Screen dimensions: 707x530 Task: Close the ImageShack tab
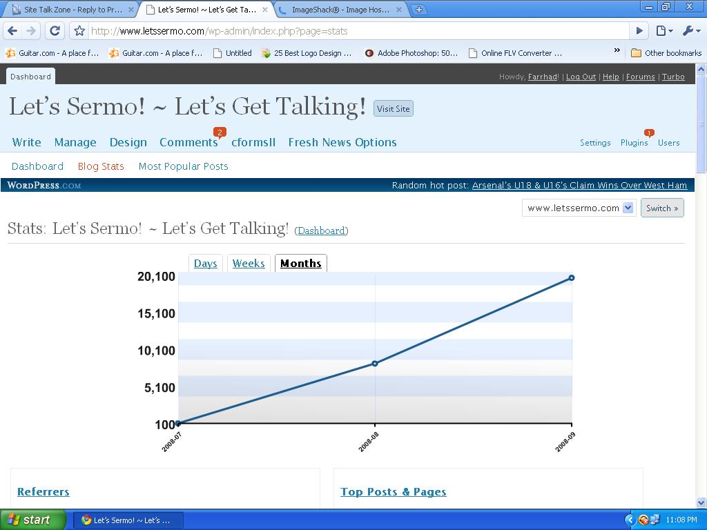399,10
